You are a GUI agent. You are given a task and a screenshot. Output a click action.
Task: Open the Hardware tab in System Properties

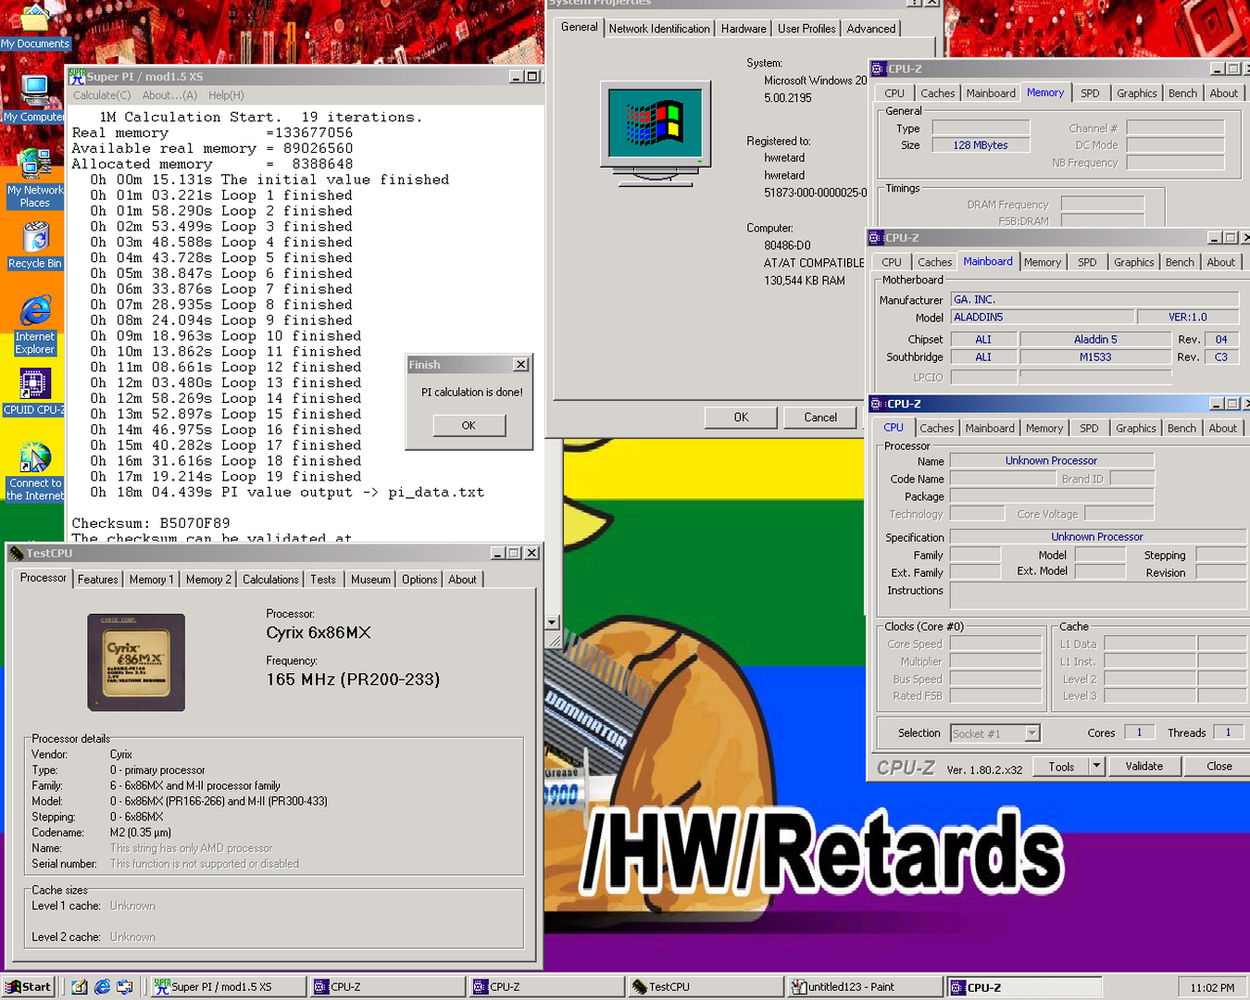click(744, 29)
